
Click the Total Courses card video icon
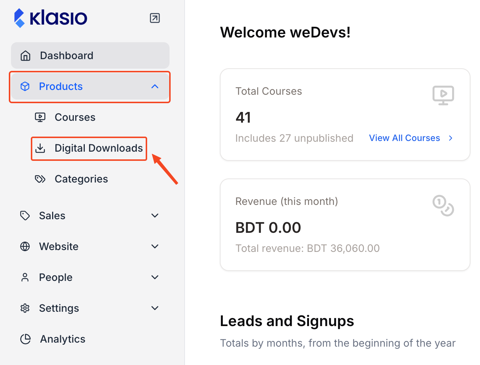click(443, 95)
